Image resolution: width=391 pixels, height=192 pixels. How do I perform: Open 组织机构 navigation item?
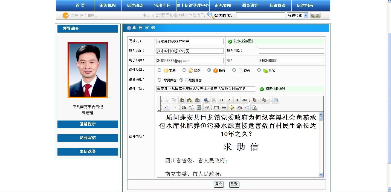click(x=108, y=5)
